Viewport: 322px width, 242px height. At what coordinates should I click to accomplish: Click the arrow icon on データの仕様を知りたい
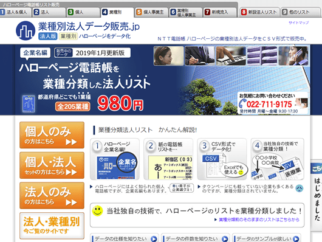(x=154, y=239)
